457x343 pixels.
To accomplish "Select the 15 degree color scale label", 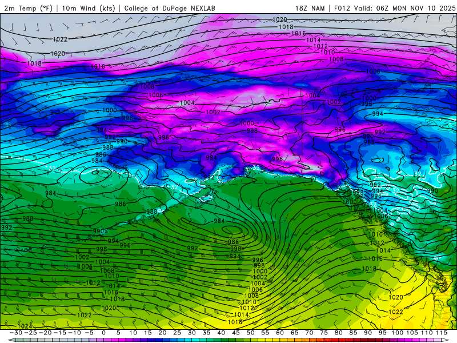I will tap(148, 333).
